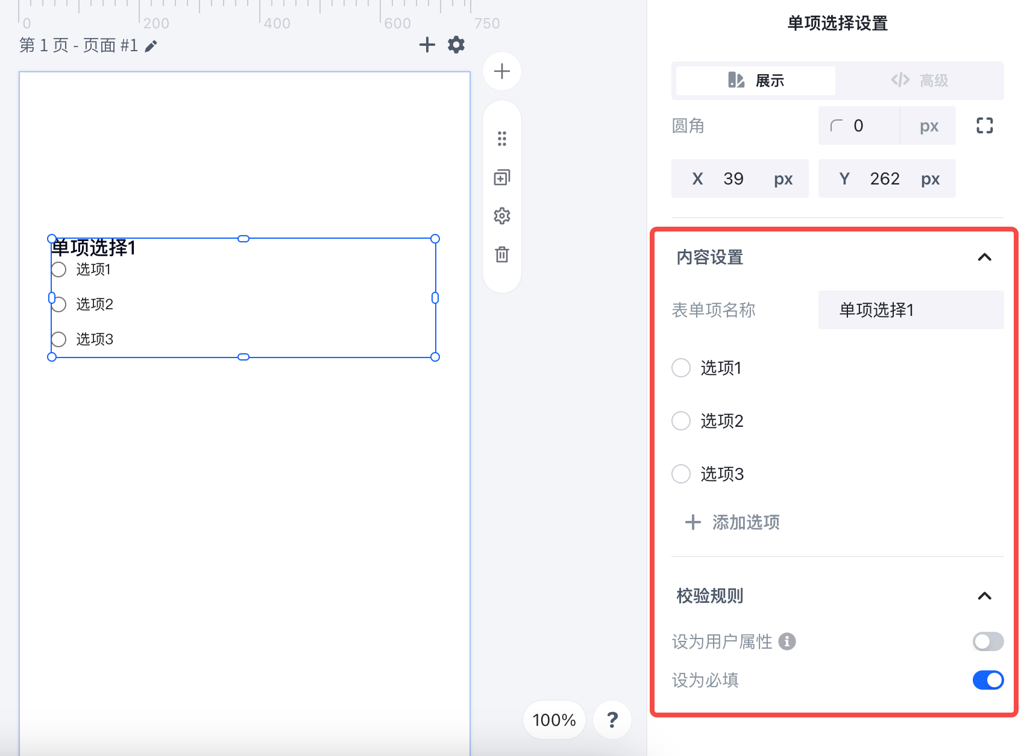Click the 圆角 radius value field

pos(859,125)
